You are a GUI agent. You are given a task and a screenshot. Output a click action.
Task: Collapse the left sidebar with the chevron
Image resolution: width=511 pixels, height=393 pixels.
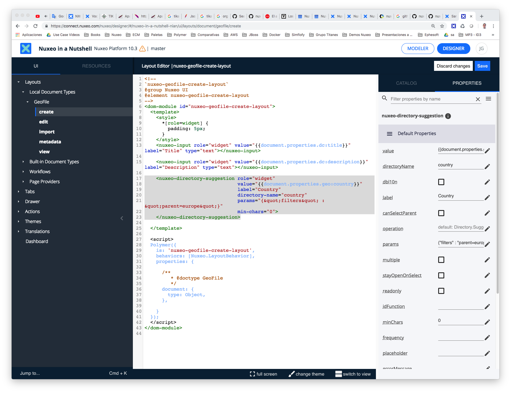point(122,218)
